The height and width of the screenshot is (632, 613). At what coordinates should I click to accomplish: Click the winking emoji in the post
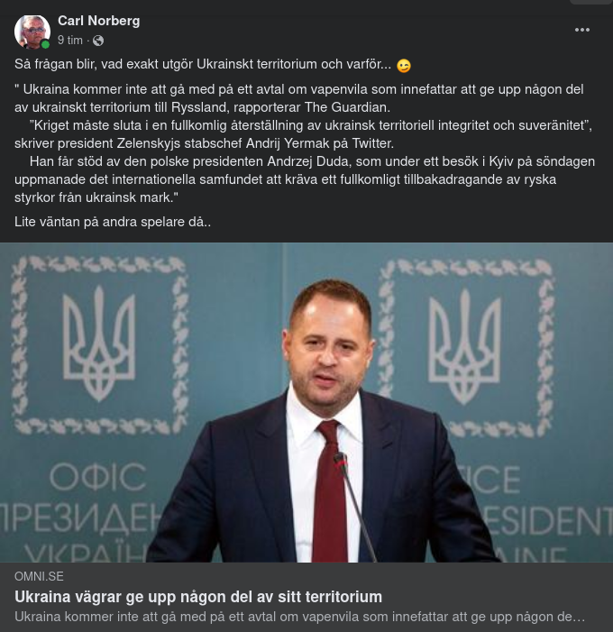coord(404,66)
